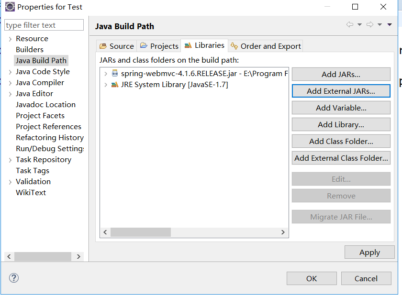
Task: Select Java Build Path tree item
Action: click(41, 60)
